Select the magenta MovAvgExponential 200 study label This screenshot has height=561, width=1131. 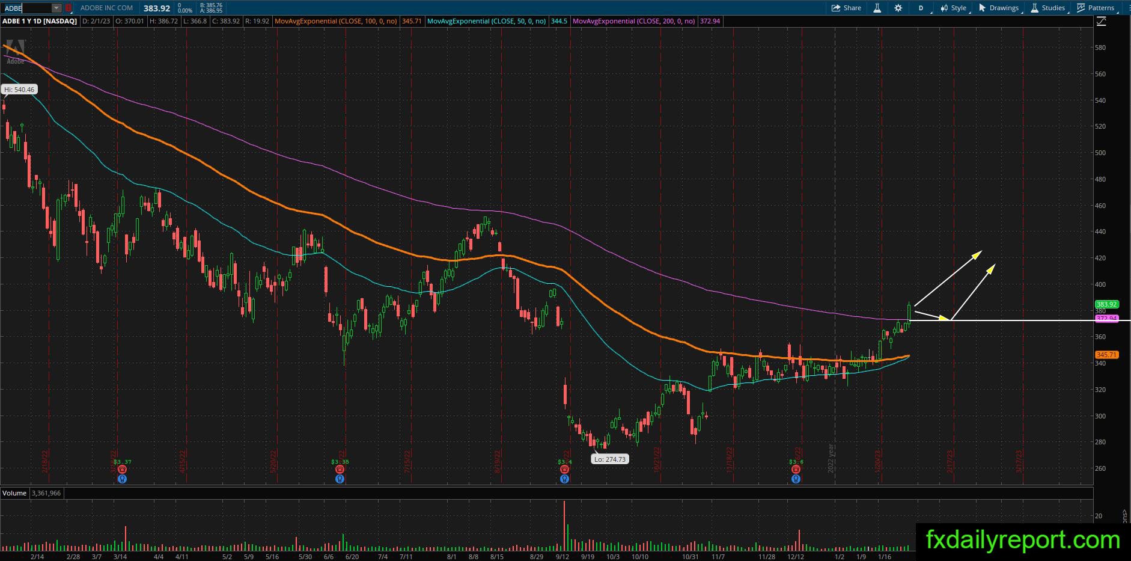[x=633, y=21]
